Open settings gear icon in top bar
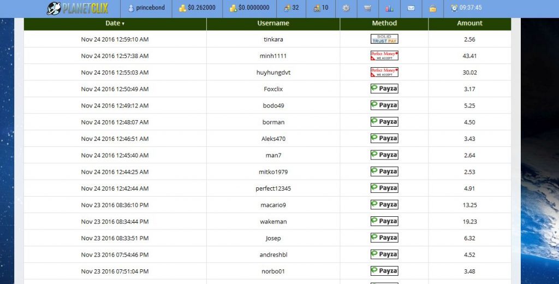 pos(346,8)
